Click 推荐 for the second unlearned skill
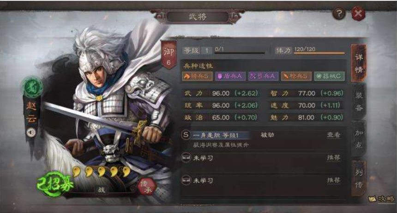This screenshot has width=397, height=213. click(x=333, y=180)
